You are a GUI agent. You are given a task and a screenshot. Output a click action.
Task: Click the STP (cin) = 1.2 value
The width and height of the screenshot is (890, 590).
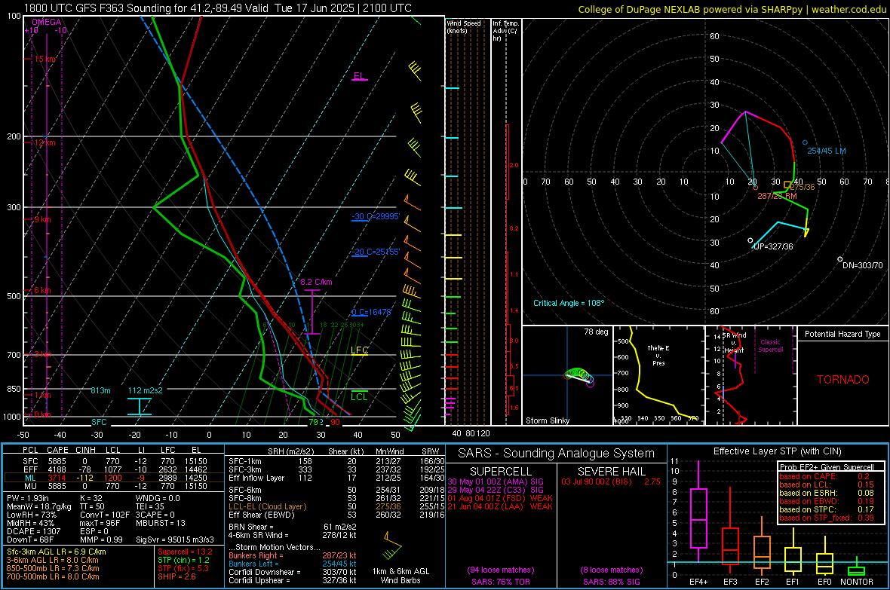coord(183,560)
